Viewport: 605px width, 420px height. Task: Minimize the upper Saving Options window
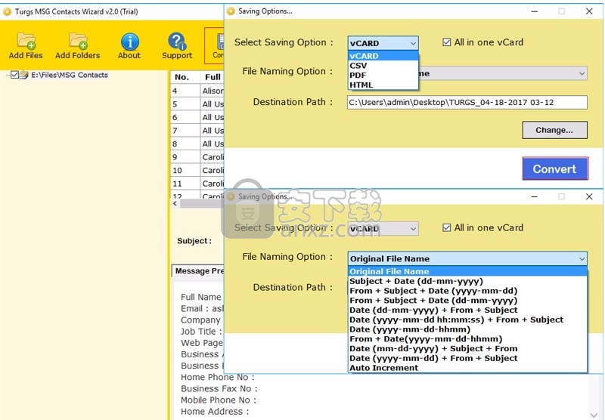pyautogui.click(x=535, y=11)
